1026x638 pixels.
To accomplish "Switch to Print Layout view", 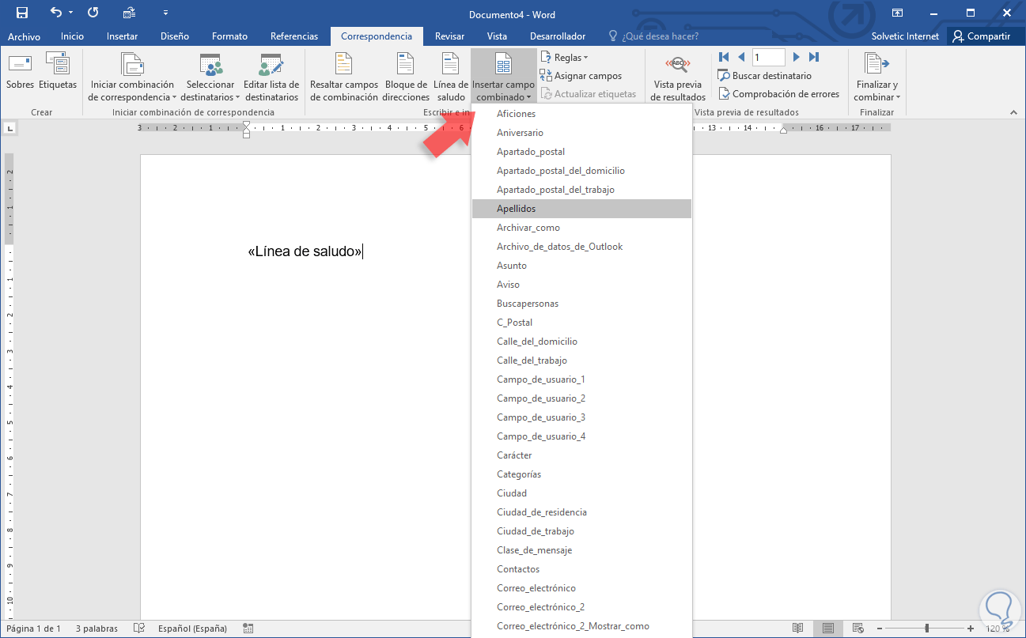I will [828, 629].
